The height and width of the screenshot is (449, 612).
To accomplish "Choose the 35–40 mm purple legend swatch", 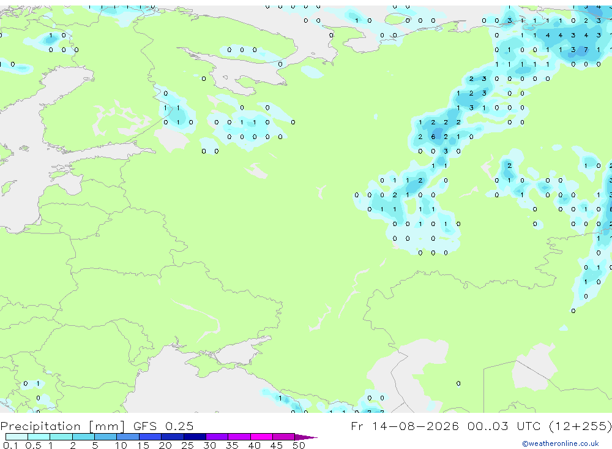I will tap(239, 437).
